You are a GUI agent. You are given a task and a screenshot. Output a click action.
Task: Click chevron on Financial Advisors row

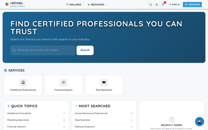click(64, 127)
